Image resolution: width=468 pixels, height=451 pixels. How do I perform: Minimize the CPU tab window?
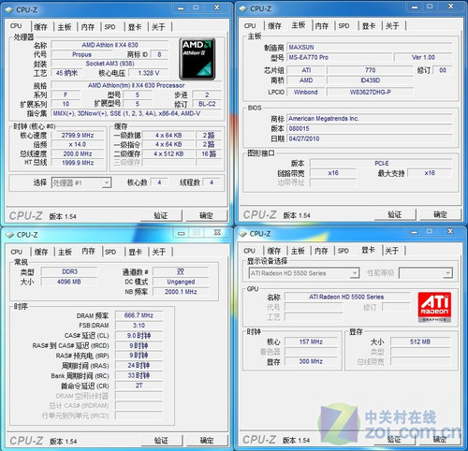(x=181, y=7)
